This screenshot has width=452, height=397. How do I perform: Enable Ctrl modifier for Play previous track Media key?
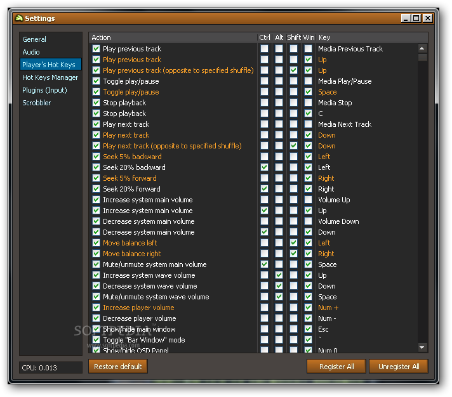coord(264,49)
